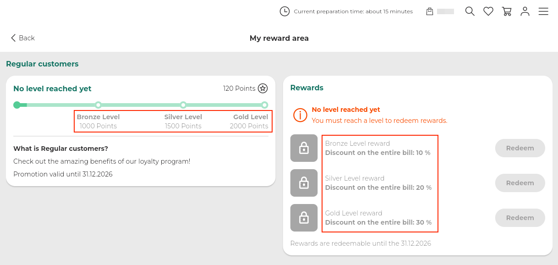Open the search magnifier icon
The height and width of the screenshot is (265, 558).
pos(470,11)
